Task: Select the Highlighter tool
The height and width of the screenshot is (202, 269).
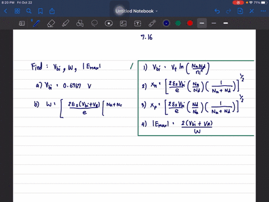Action: (x=66, y=24)
